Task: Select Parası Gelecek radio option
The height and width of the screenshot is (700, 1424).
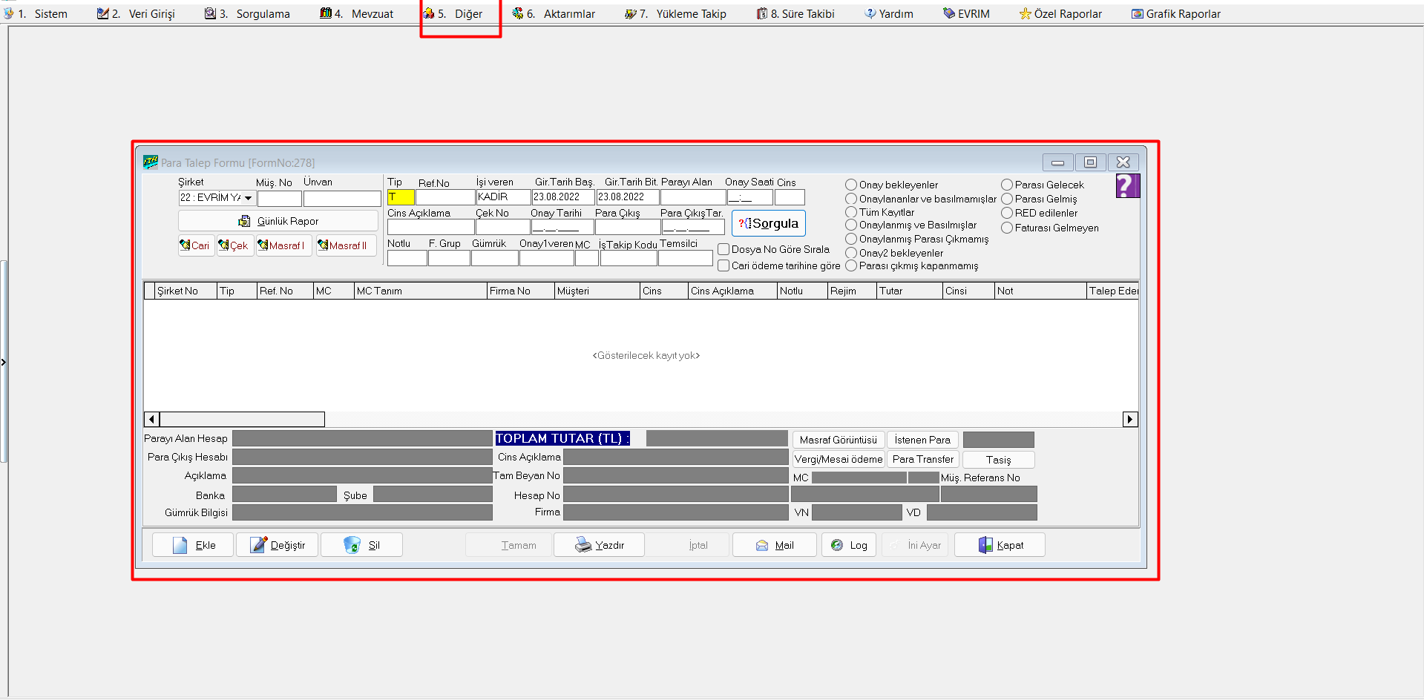Action: tap(1007, 185)
